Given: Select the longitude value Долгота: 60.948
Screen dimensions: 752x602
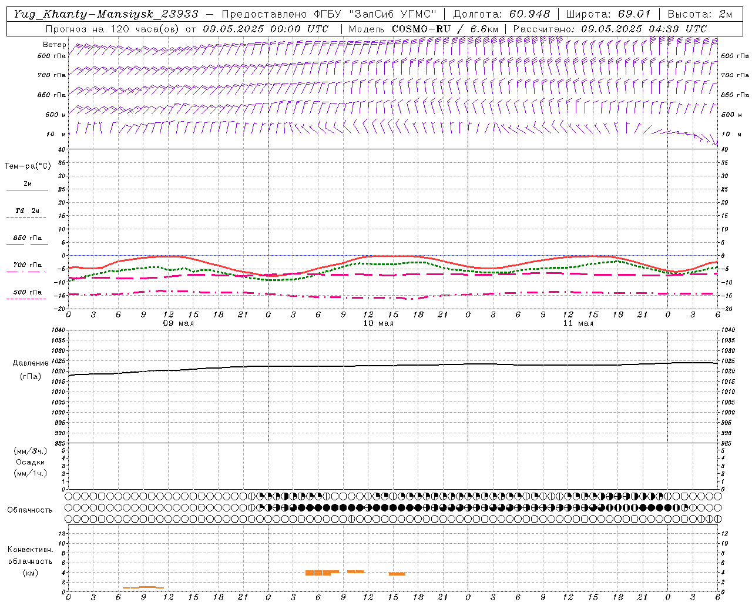Looking at the screenshot, I should click(502, 14).
